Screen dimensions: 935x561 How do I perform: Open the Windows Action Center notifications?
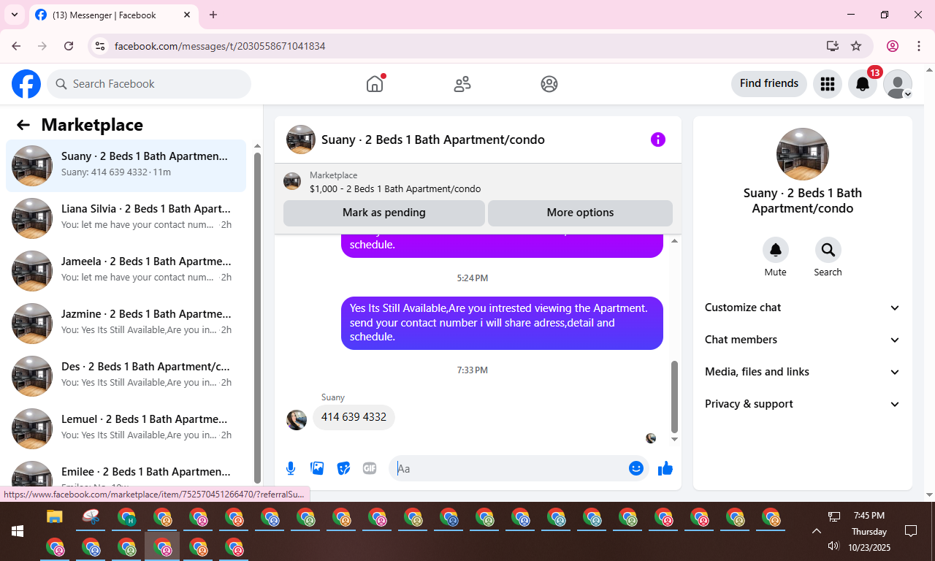pos(911,531)
